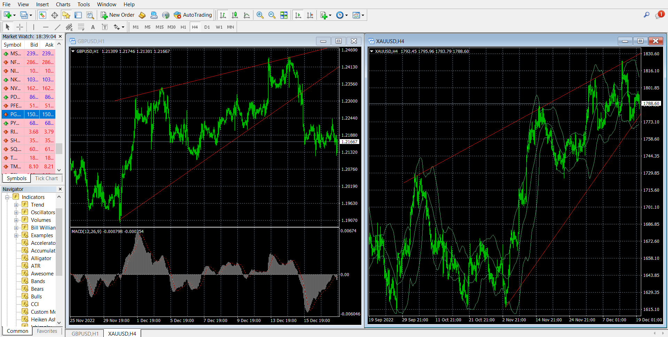Screen dimensions: 668x337
Task: Zoom out on the chart
Action: tap(272, 15)
